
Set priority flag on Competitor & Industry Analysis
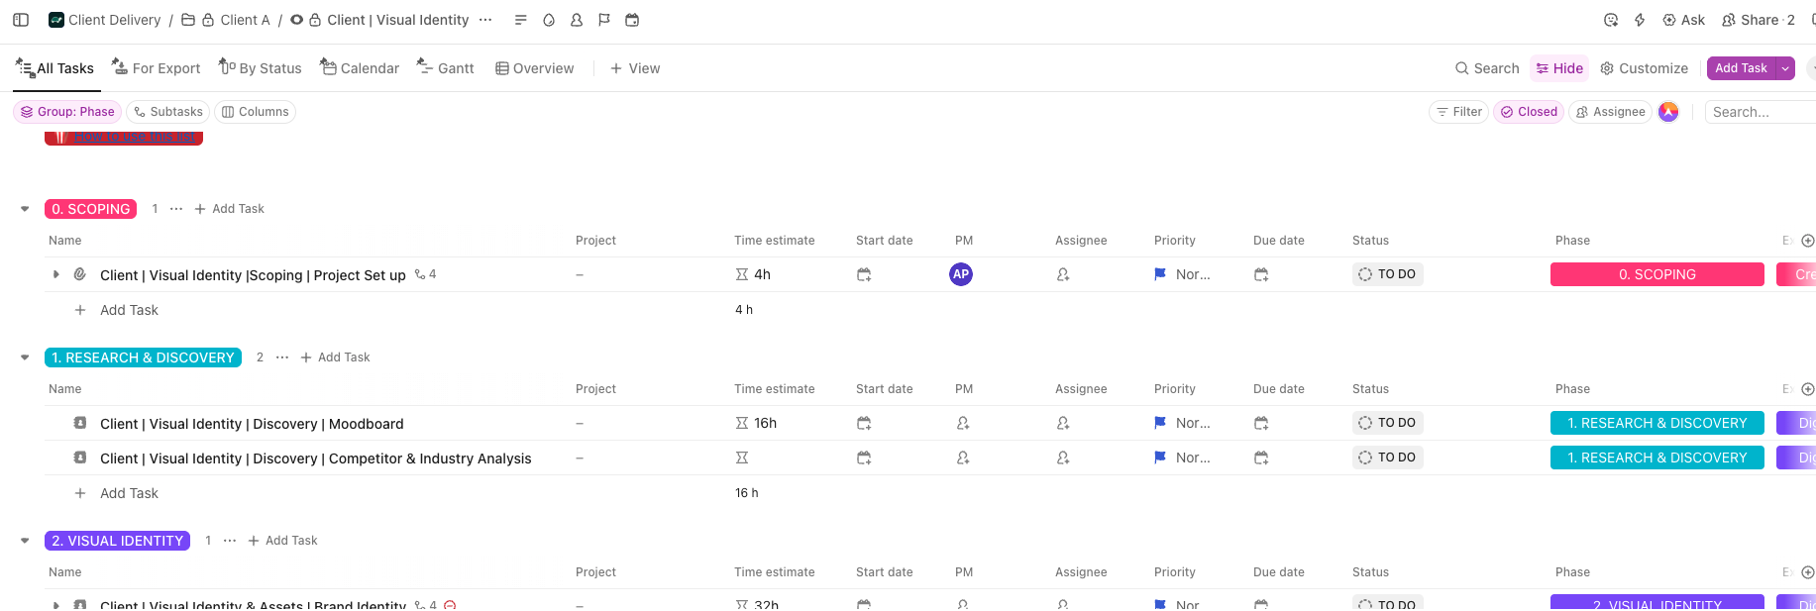pos(1160,458)
